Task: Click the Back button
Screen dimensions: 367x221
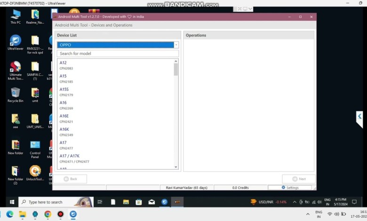Action: tap(70, 179)
